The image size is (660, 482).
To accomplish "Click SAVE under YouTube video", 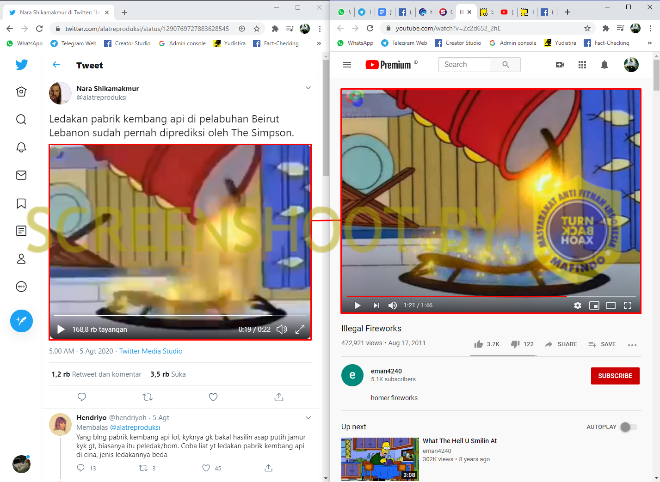I will tap(602, 344).
